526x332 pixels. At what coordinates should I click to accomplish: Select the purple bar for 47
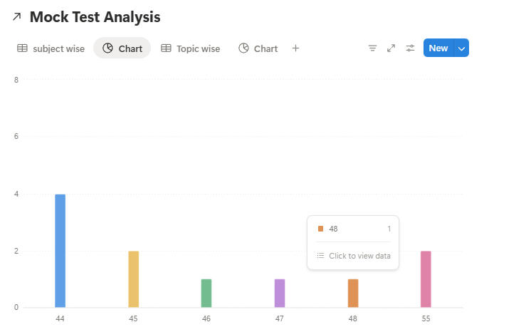pos(280,294)
